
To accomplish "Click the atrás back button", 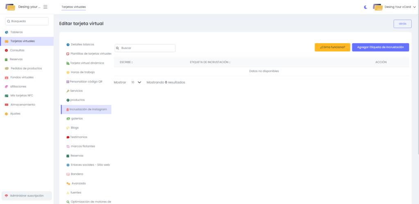I will tap(402, 24).
